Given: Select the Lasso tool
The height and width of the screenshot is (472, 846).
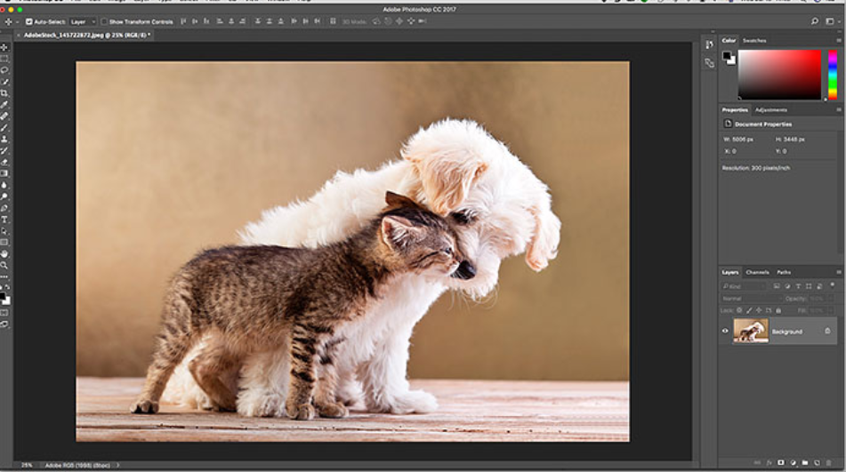Looking at the screenshot, I should click(4, 70).
